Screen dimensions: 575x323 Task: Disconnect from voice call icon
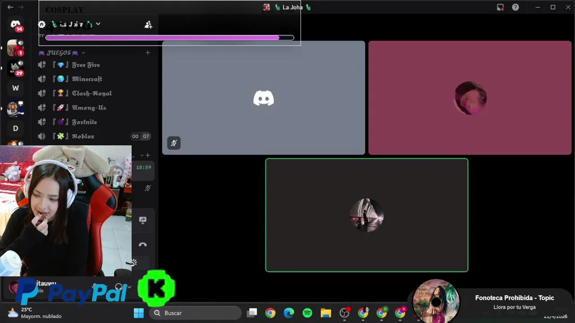(x=143, y=244)
